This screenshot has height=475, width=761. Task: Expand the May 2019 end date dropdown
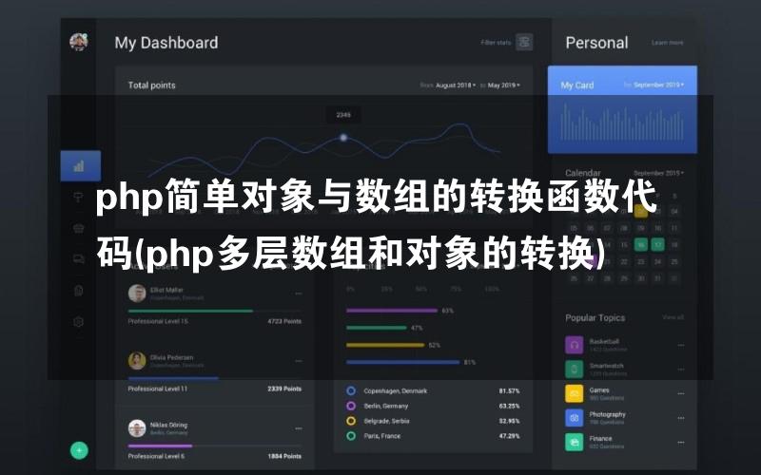(x=503, y=85)
